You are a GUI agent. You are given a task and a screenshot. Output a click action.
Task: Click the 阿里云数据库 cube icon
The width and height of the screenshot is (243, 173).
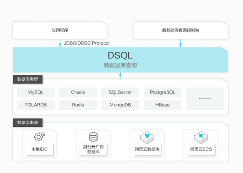(x=147, y=137)
